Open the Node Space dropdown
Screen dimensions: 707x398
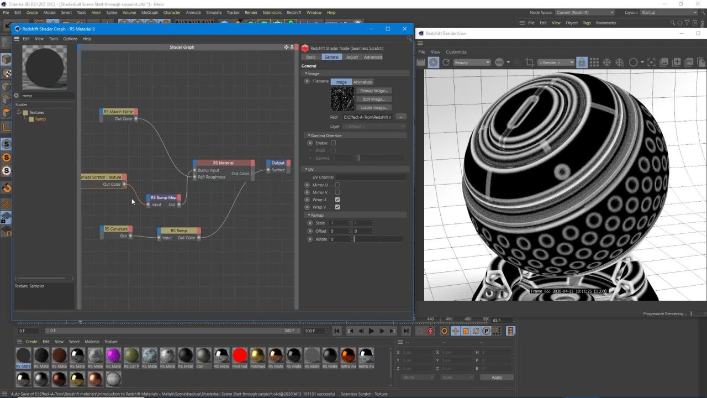pos(584,12)
